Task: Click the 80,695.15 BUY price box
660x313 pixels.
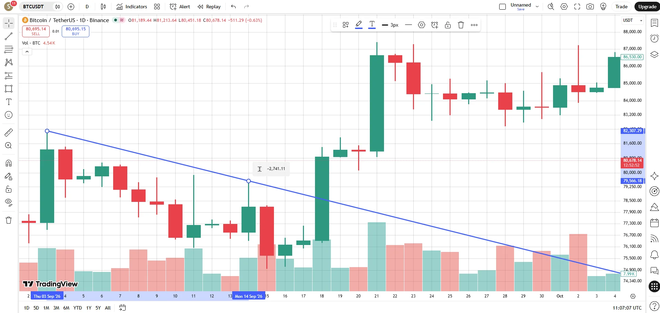Action: coord(76,31)
